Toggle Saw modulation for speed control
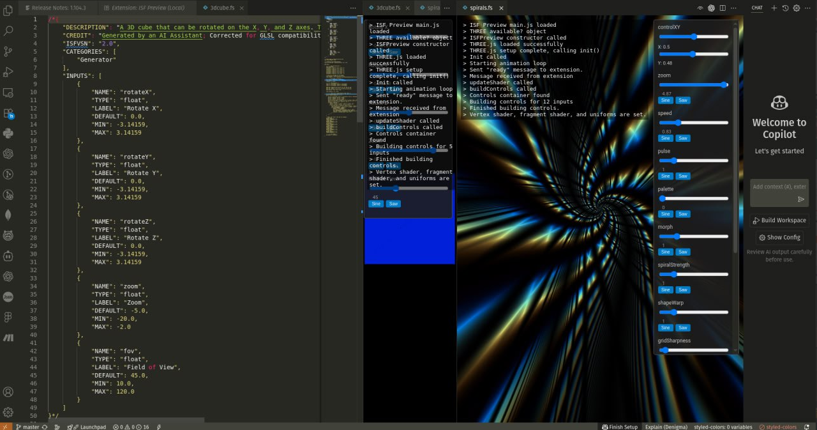The width and height of the screenshot is (817, 430). [682, 138]
